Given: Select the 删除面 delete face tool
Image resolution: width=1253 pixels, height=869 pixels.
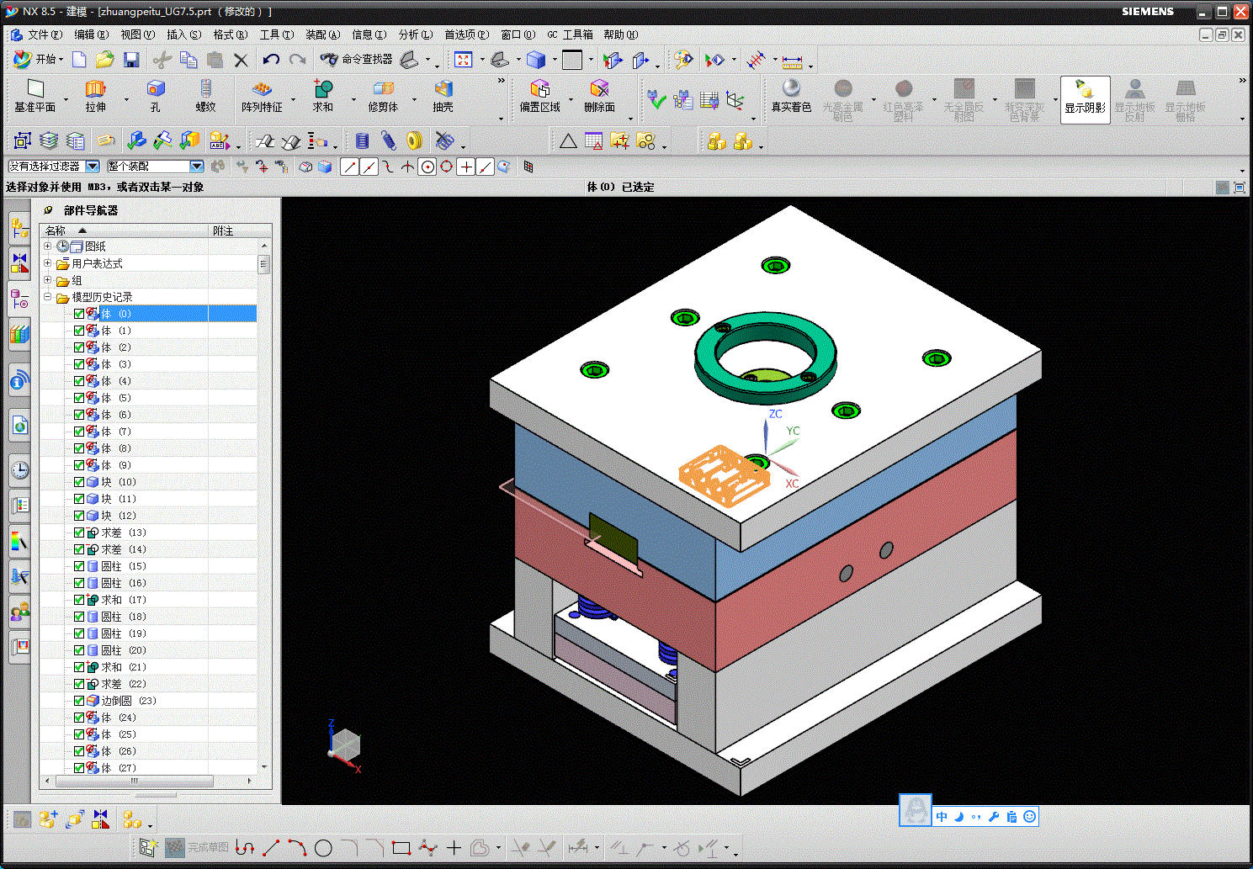Looking at the screenshot, I should (x=599, y=96).
